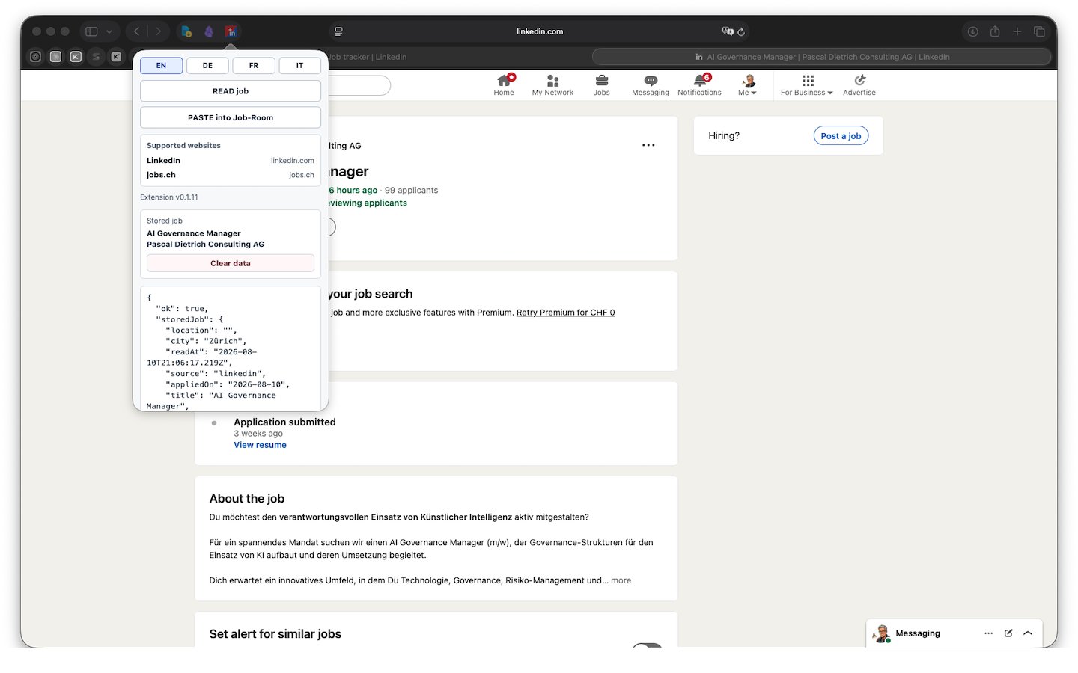Click 'About the job' heading

[x=247, y=498]
